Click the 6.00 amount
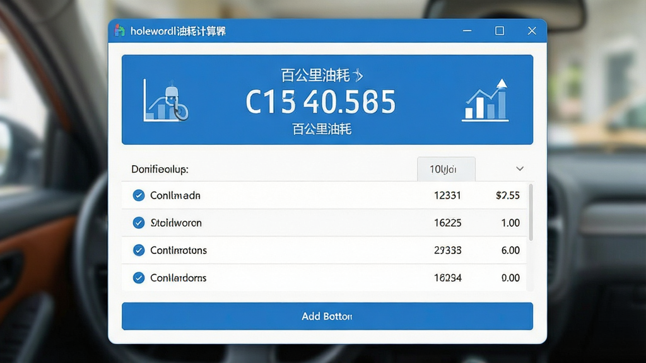646x363 pixels. click(510, 250)
